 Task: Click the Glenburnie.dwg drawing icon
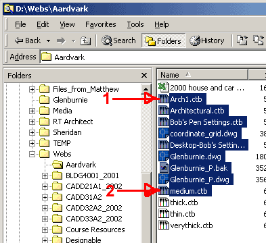click(x=164, y=157)
